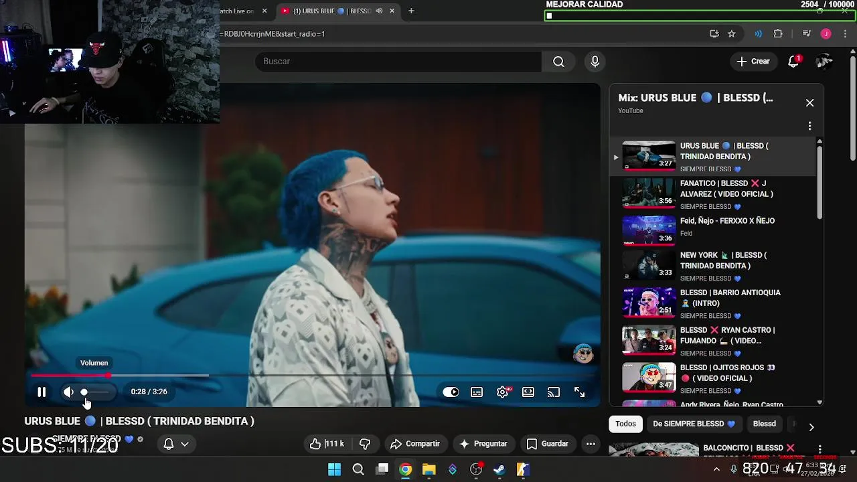
Task: Open BALCONCITO | BLESSD video thumbnail
Action: [x=653, y=449]
